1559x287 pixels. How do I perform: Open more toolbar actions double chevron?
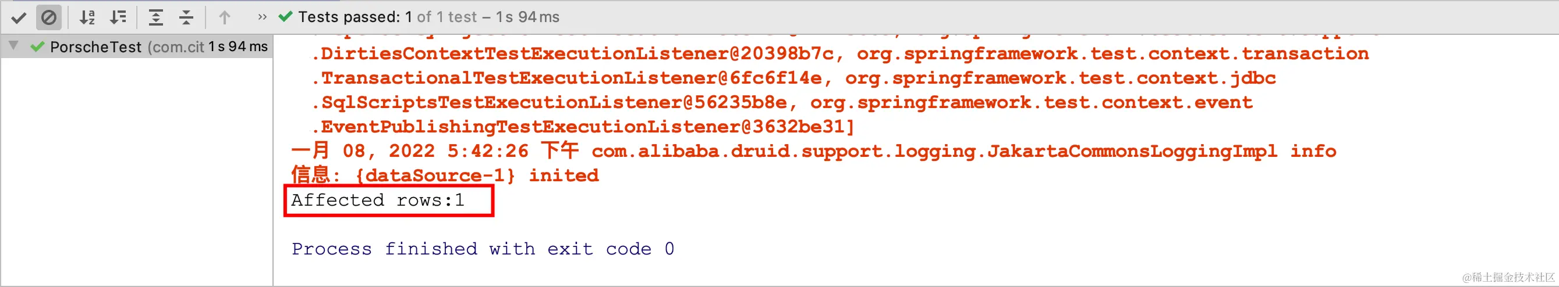pyautogui.click(x=262, y=17)
